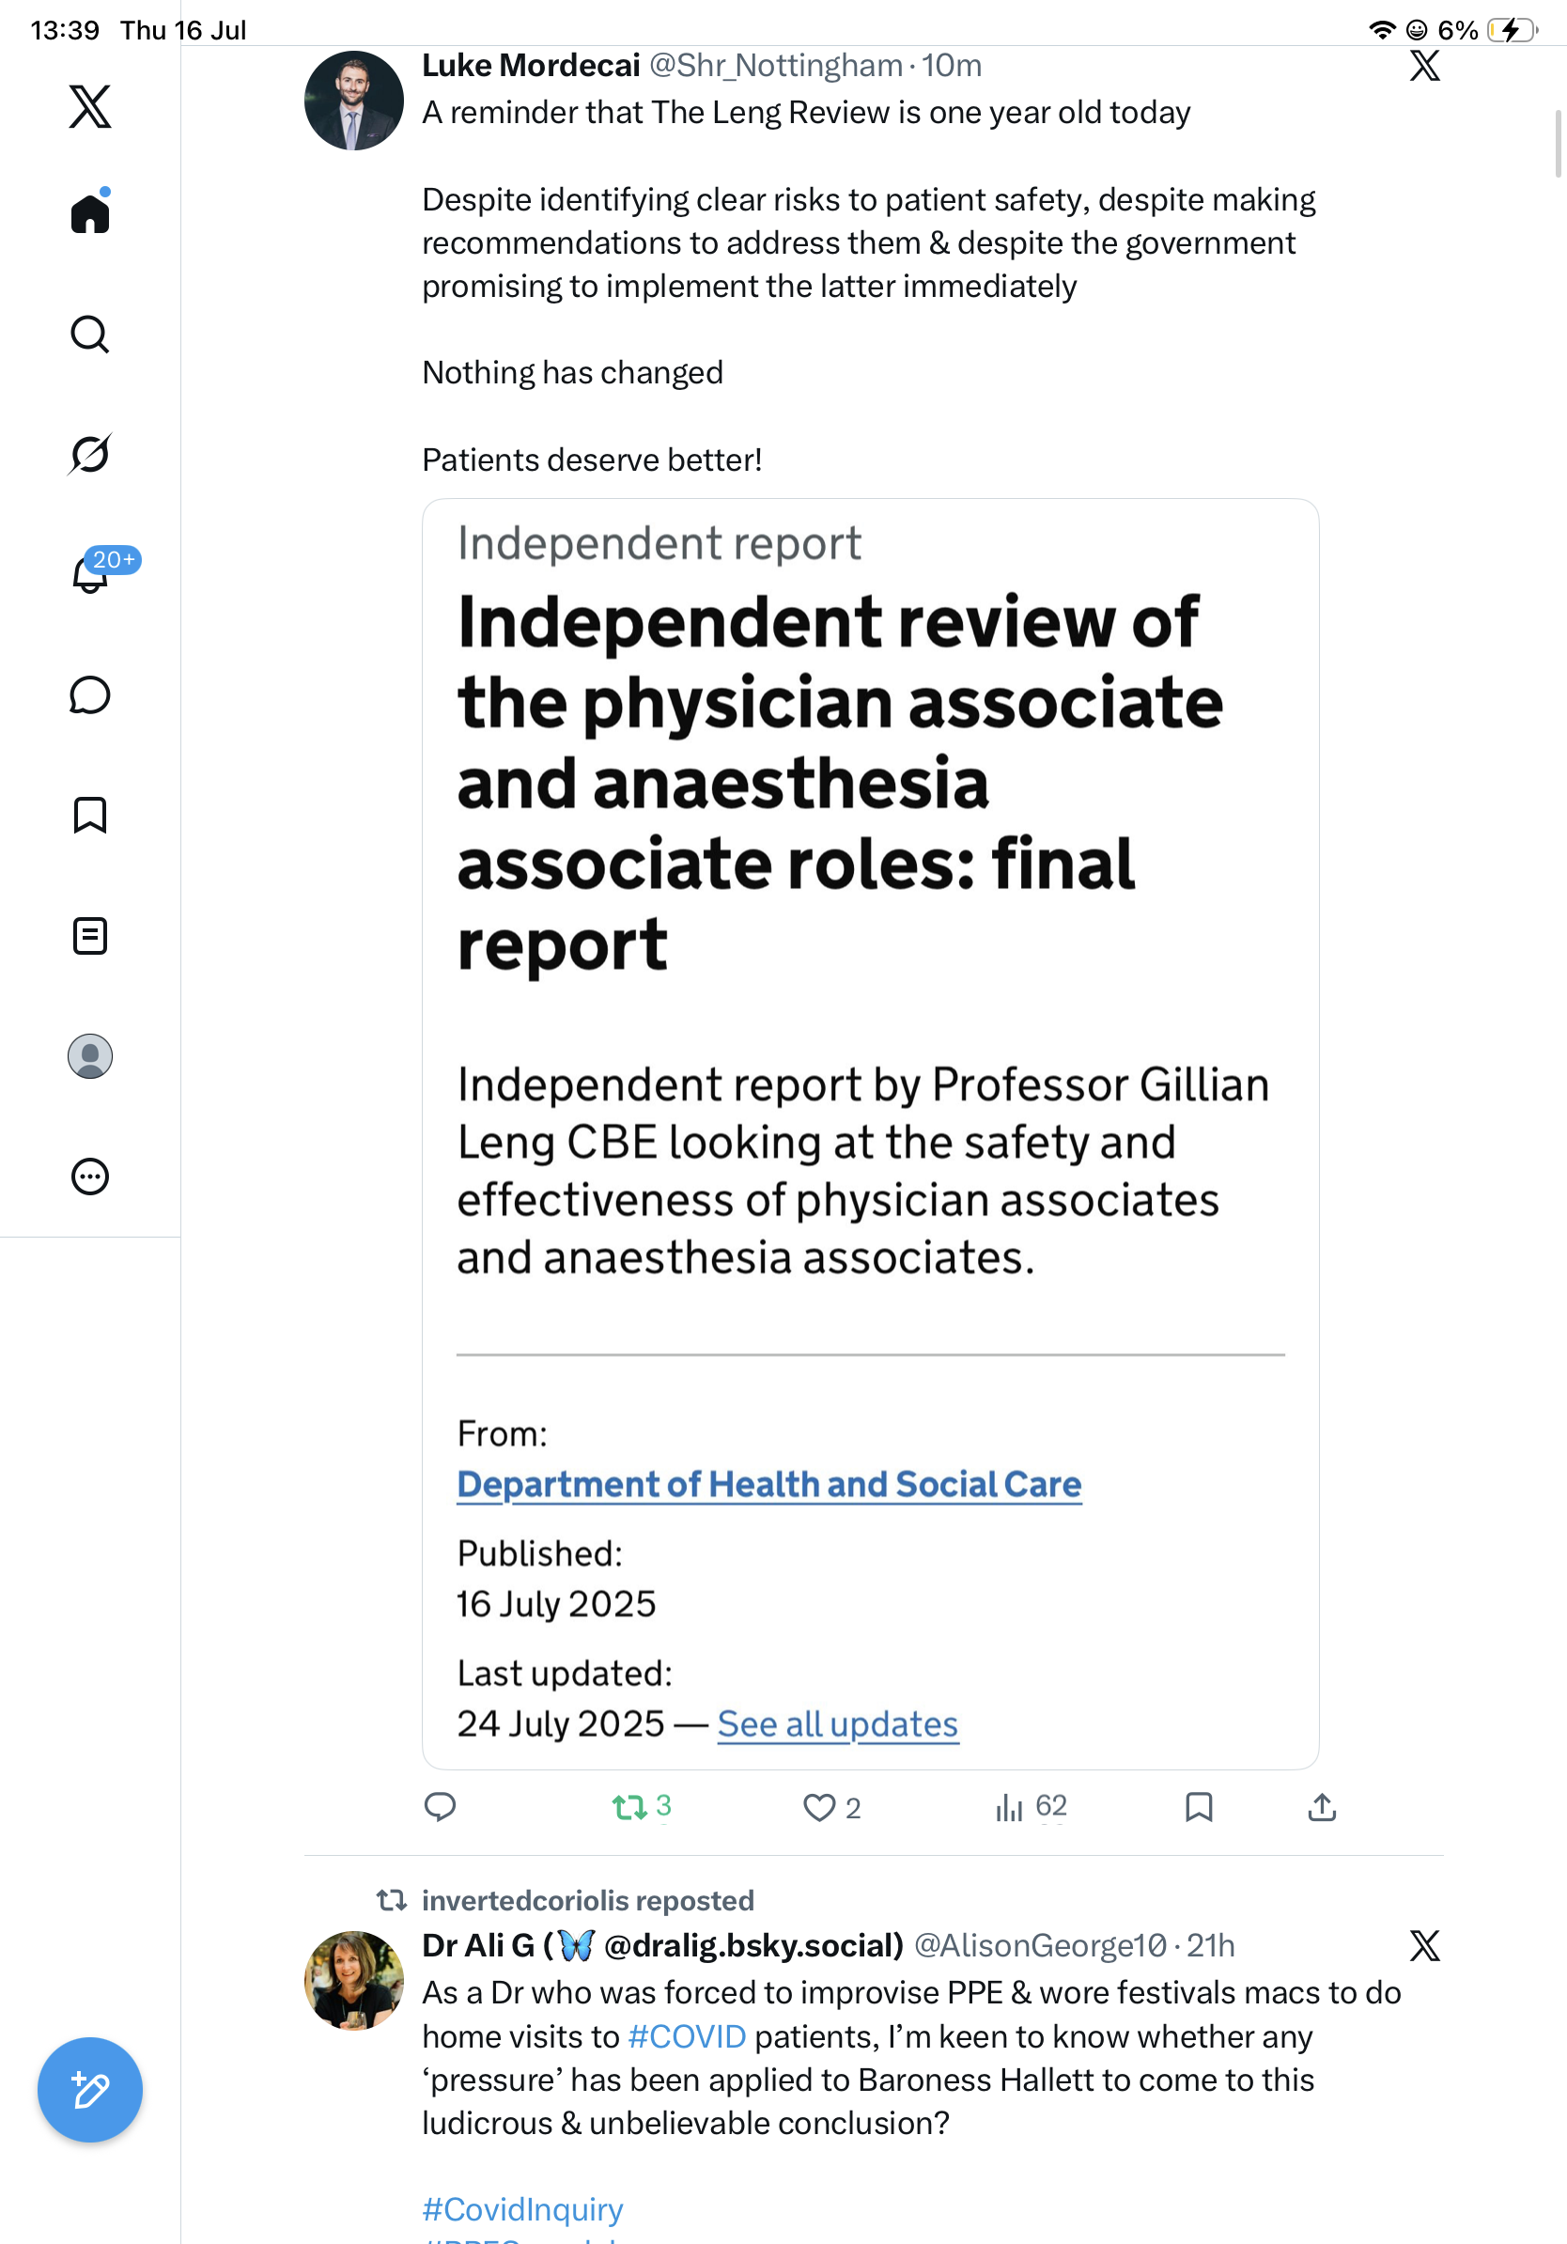Viewport: 1567px width, 2244px height.
Task: Open Messages chat bubble icon
Action: pyautogui.click(x=90, y=694)
